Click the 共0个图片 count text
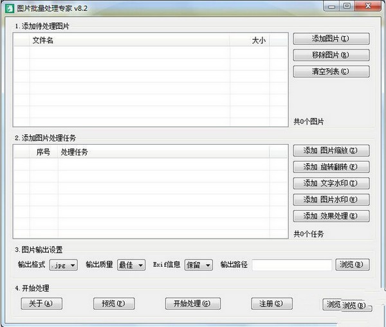This screenshot has width=386, height=327. coord(309,121)
